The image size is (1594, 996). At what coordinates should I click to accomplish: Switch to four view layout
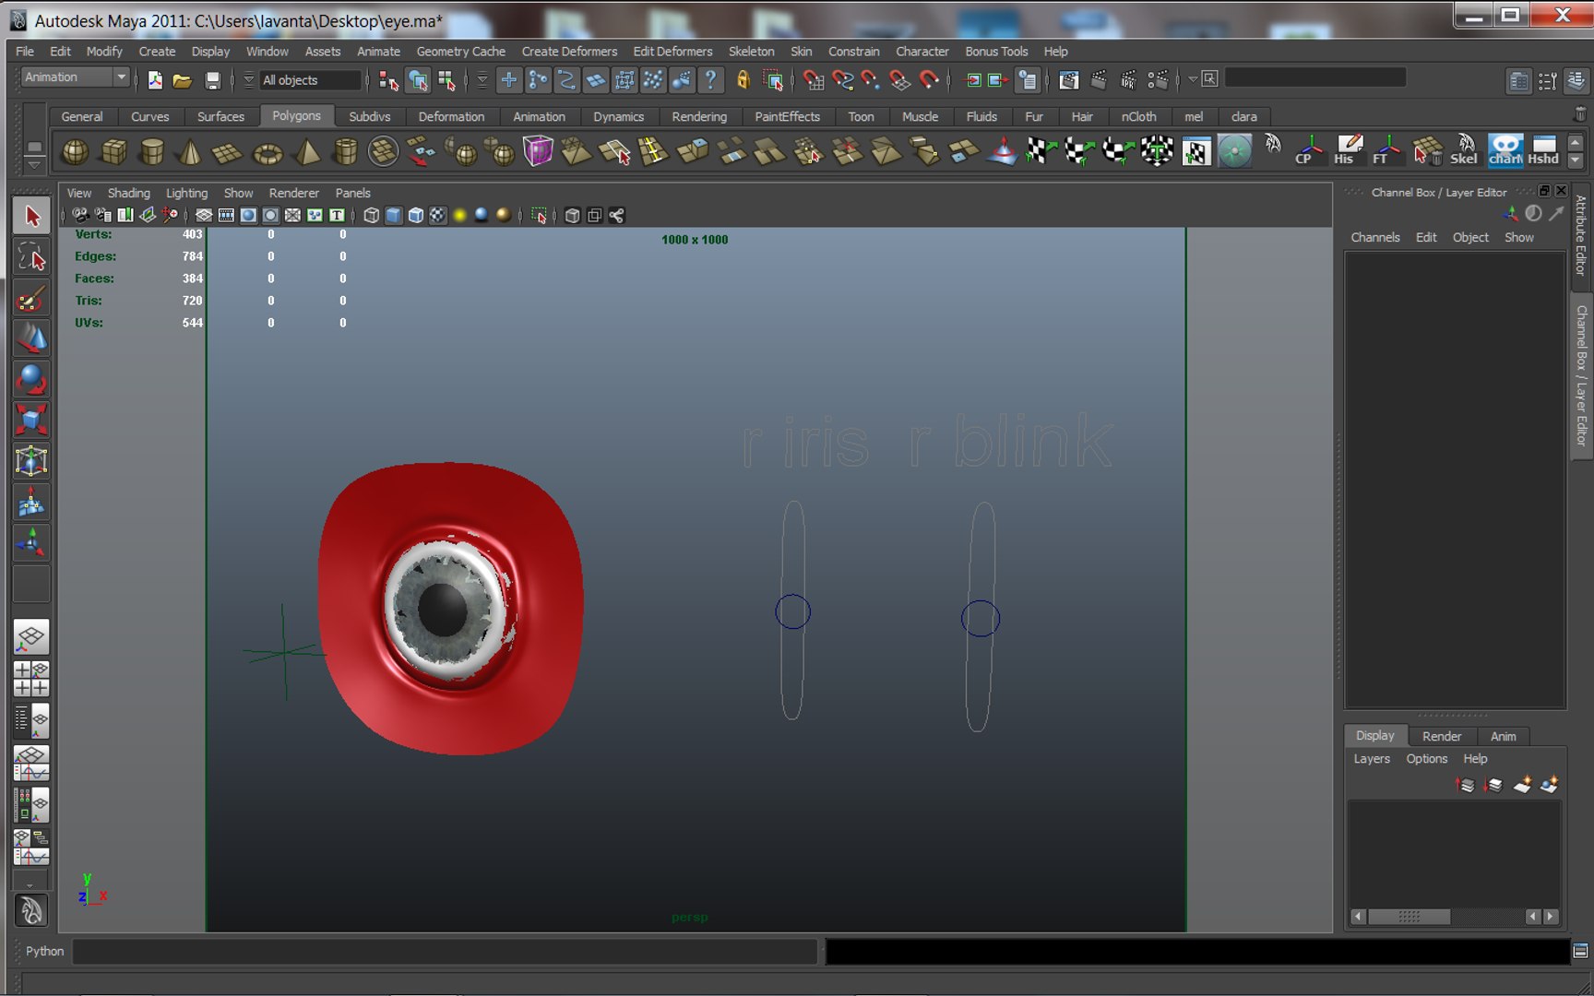point(31,679)
